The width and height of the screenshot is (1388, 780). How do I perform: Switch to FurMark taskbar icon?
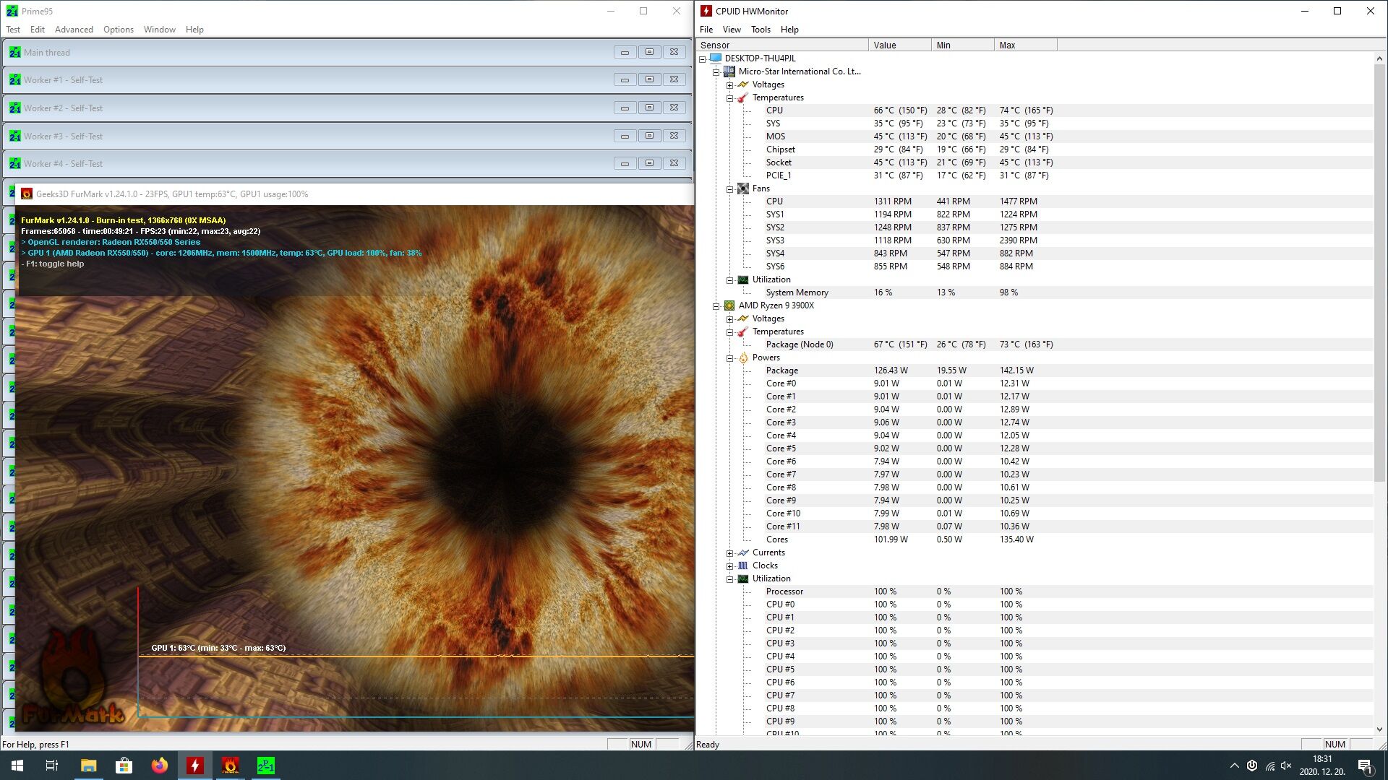[230, 766]
